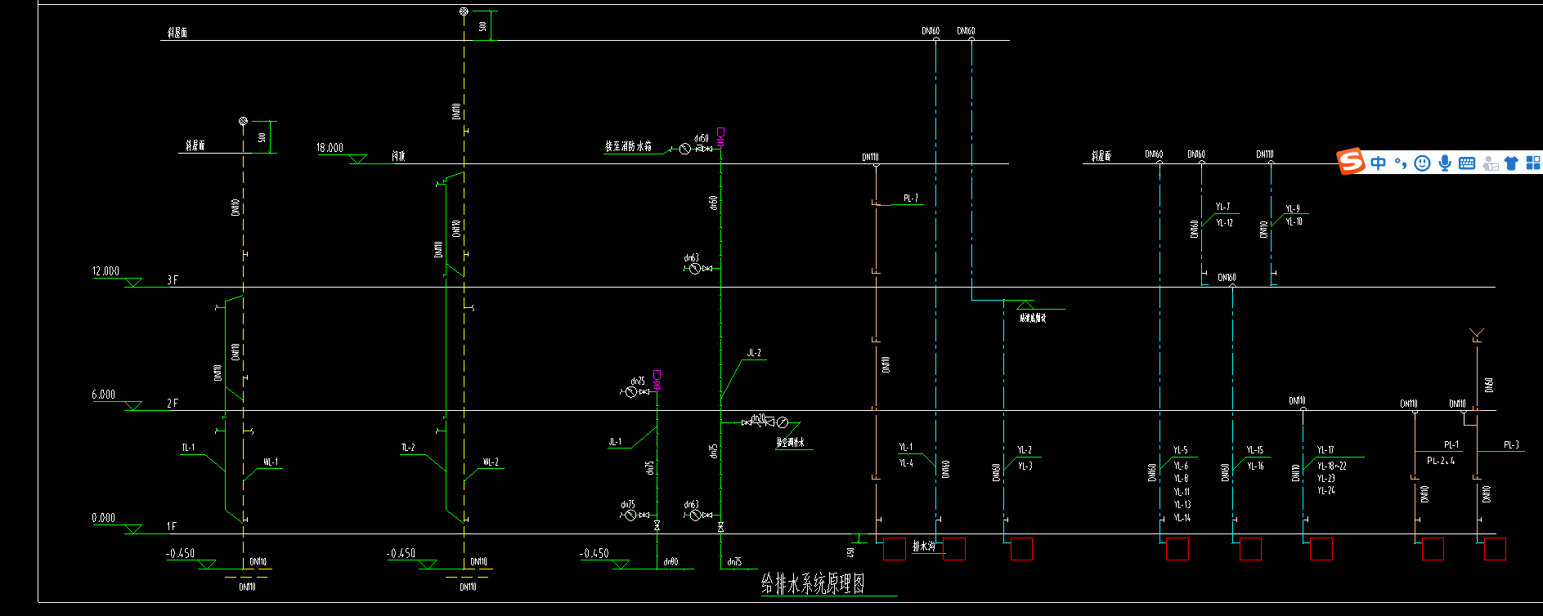
Task: Select the 6.000 elevation label
Action: click(x=104, y=395)
